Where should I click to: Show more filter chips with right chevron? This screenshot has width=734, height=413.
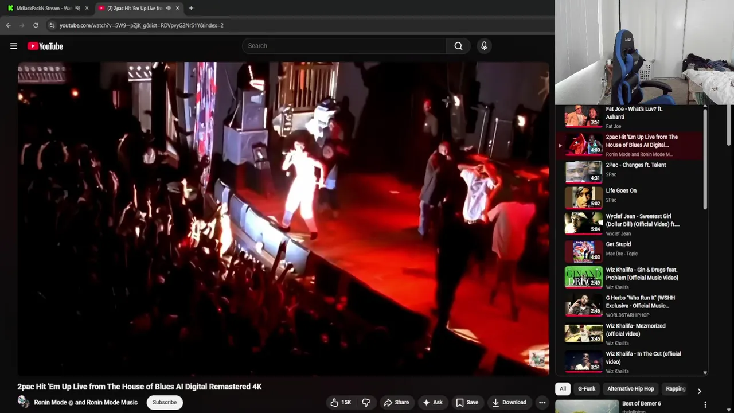click(699, 391)
